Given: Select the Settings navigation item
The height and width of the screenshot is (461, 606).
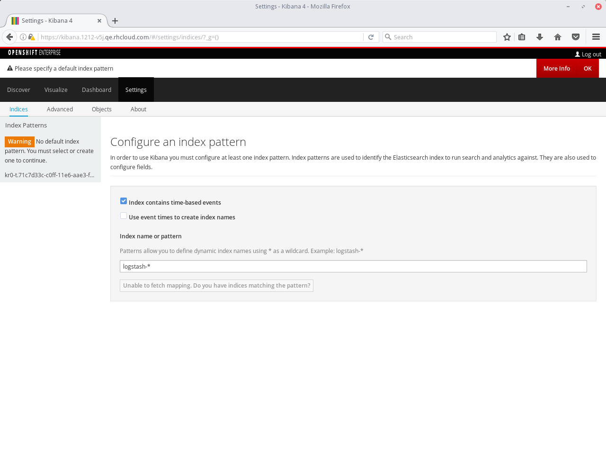Looking at the screenshot, I should tap(136, 90).
